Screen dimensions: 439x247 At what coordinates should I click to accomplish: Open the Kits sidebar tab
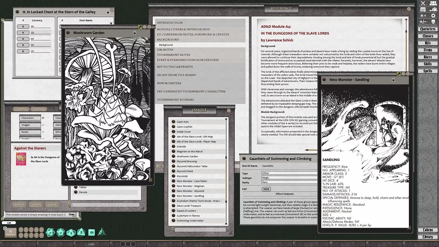428,43
